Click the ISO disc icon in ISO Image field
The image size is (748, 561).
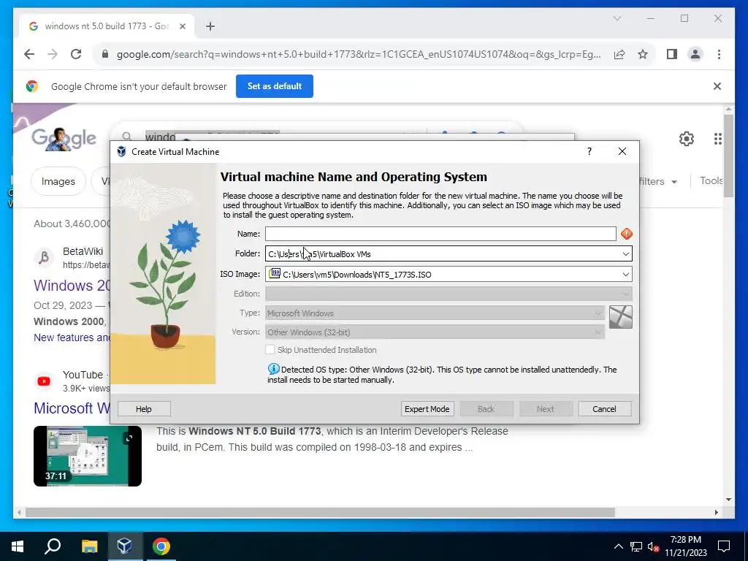[275, 273]
